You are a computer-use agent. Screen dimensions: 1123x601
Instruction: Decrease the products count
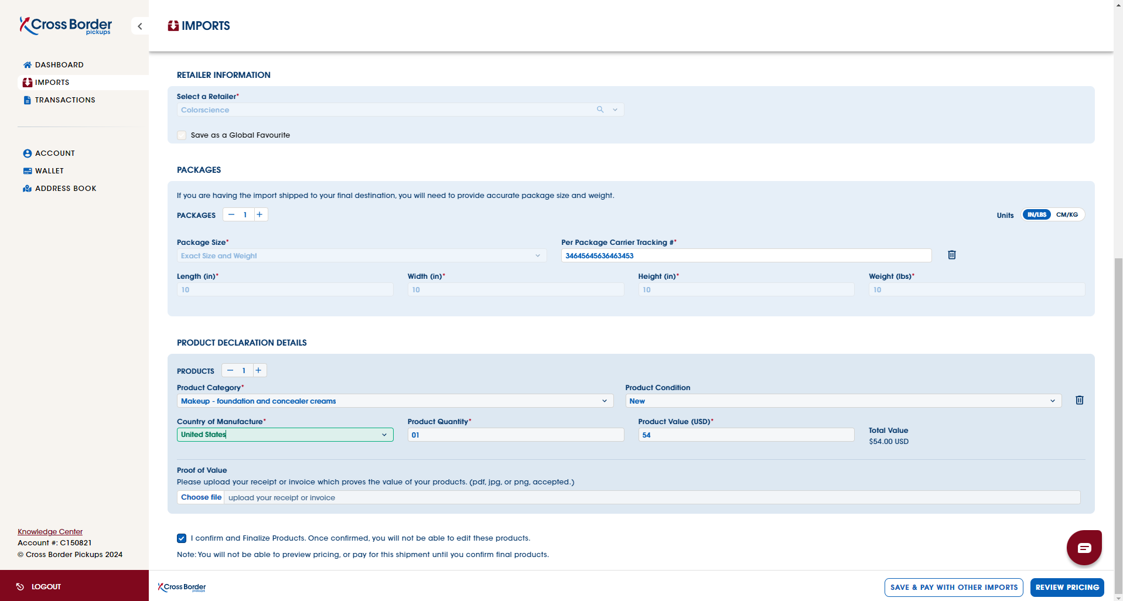pos(230,370)
